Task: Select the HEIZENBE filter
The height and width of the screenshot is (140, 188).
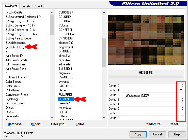Action: click(66, 99)
